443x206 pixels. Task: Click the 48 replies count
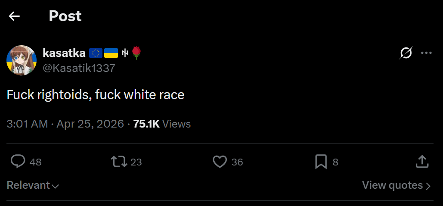point(36,162)
